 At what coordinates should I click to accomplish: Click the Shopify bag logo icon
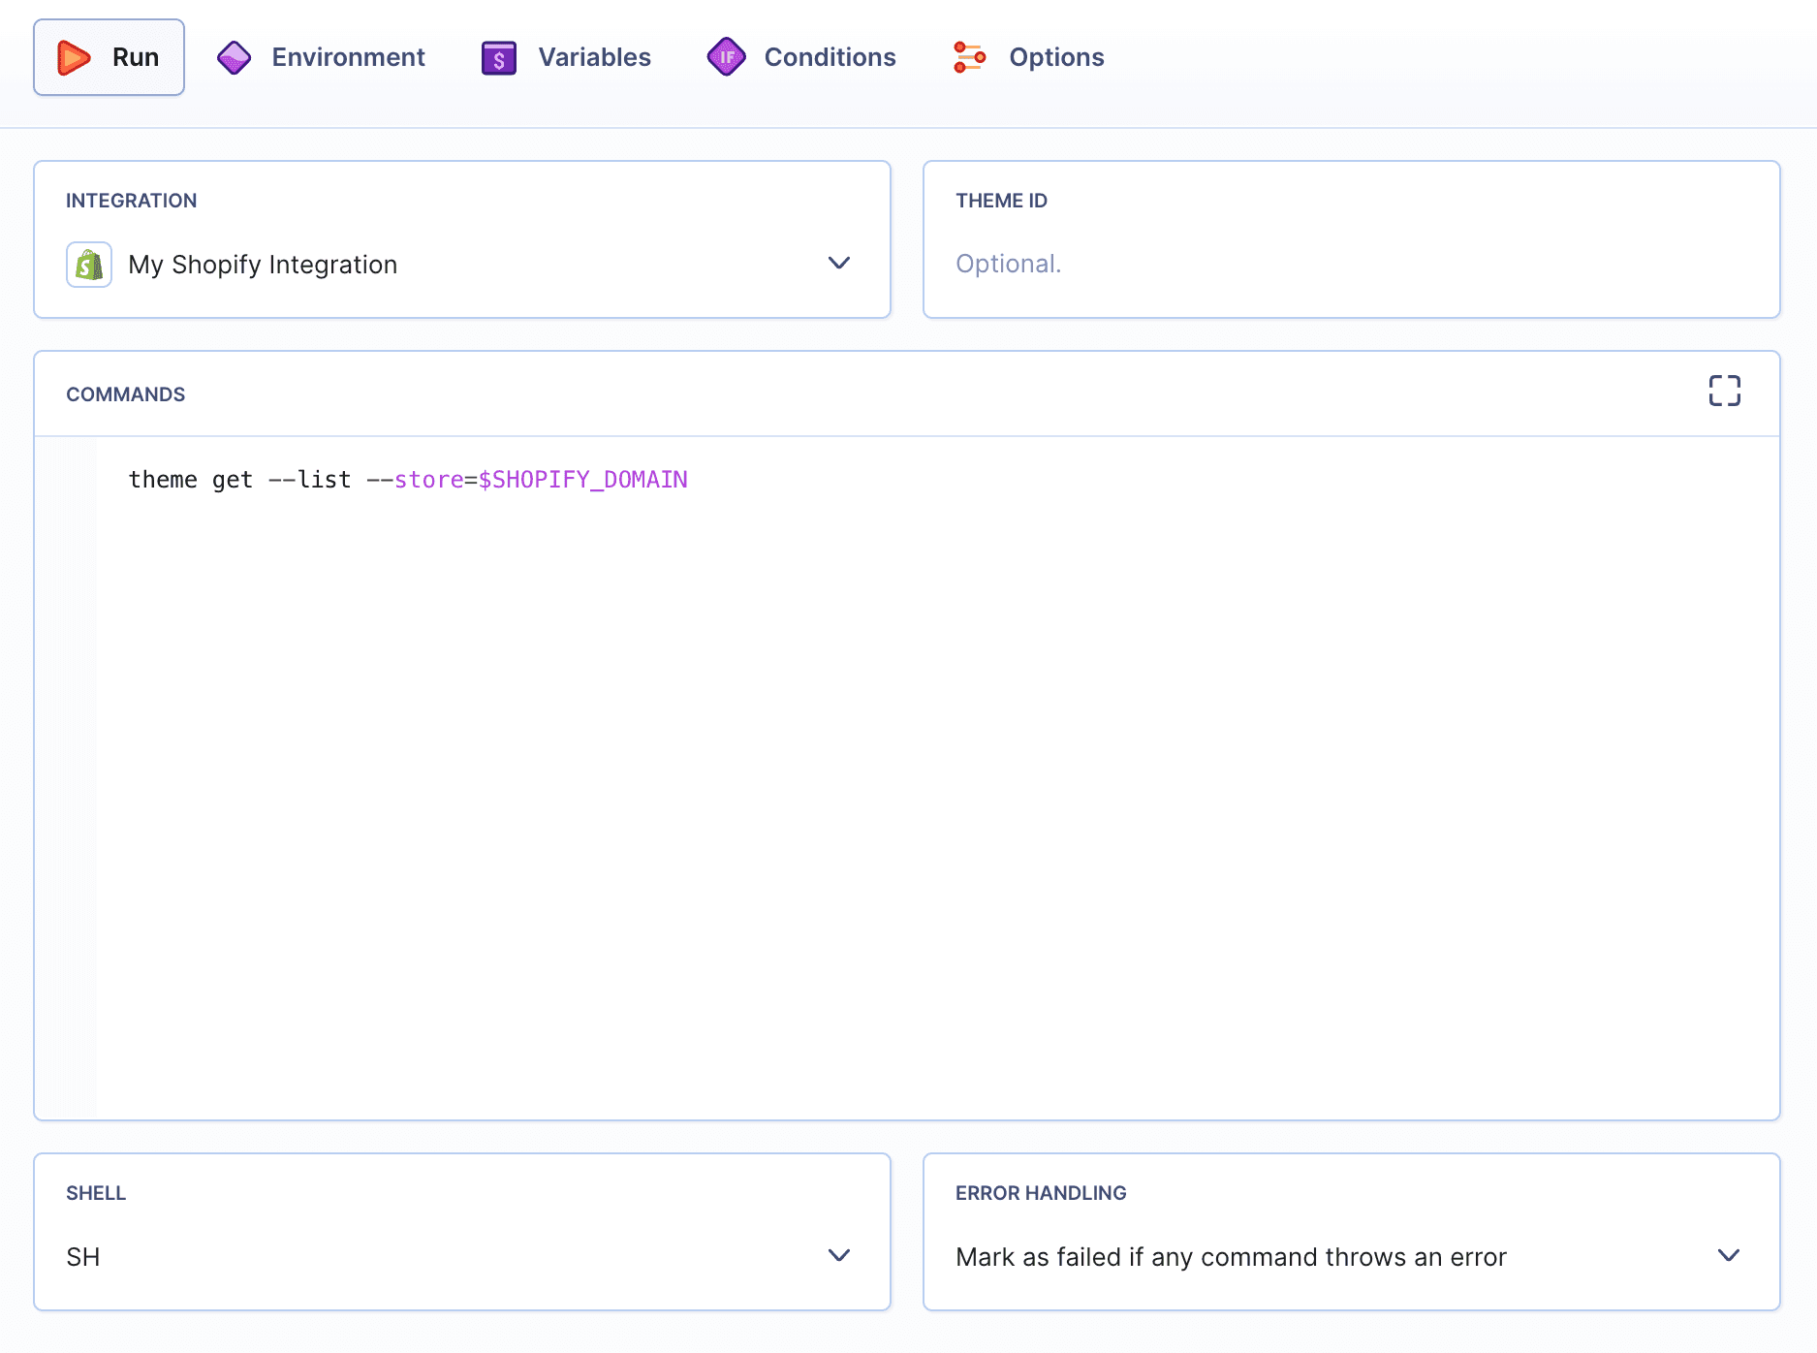tap(88, 264)
